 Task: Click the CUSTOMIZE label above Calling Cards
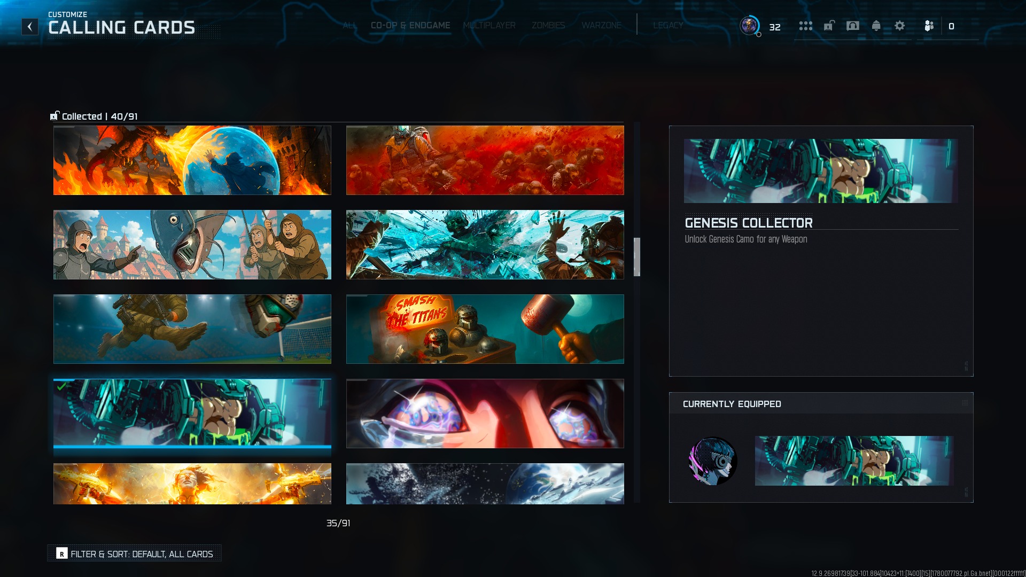coord(67,14)
